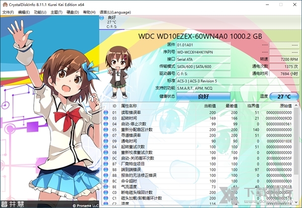Click status orb for C1 磁头加载/卸载循环计数
This screenshot has width=302, height=208.
pyautogui.click(x=106, y=198)
